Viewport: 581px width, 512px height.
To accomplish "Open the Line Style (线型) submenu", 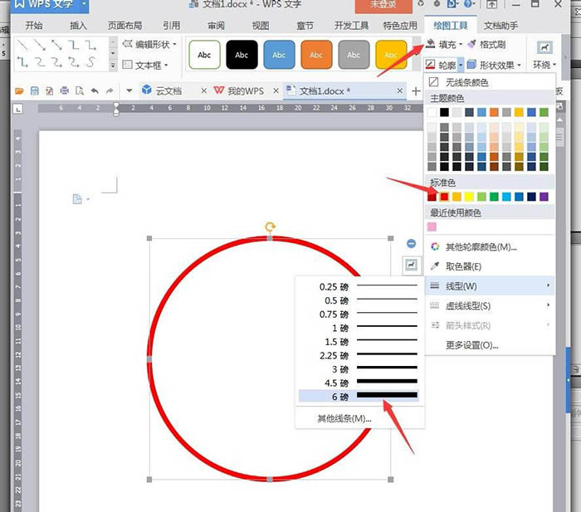I will (x=489, y=286).
